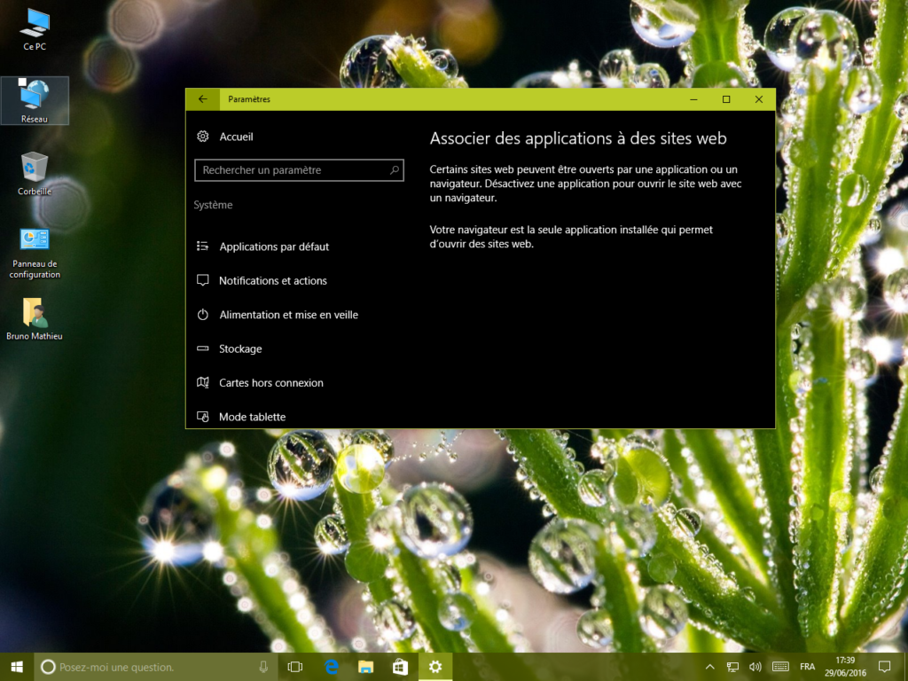The width and height of the screenshot is (908, 681).
Task: Click the back arrow in Paramètres
Action: (203, 98)
